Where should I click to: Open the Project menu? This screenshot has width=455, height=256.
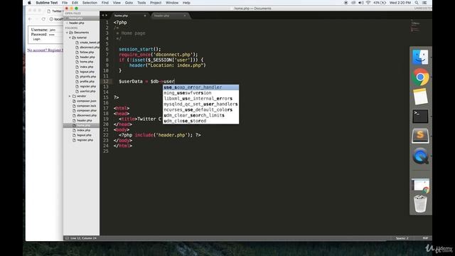click(x=156, y=3)
